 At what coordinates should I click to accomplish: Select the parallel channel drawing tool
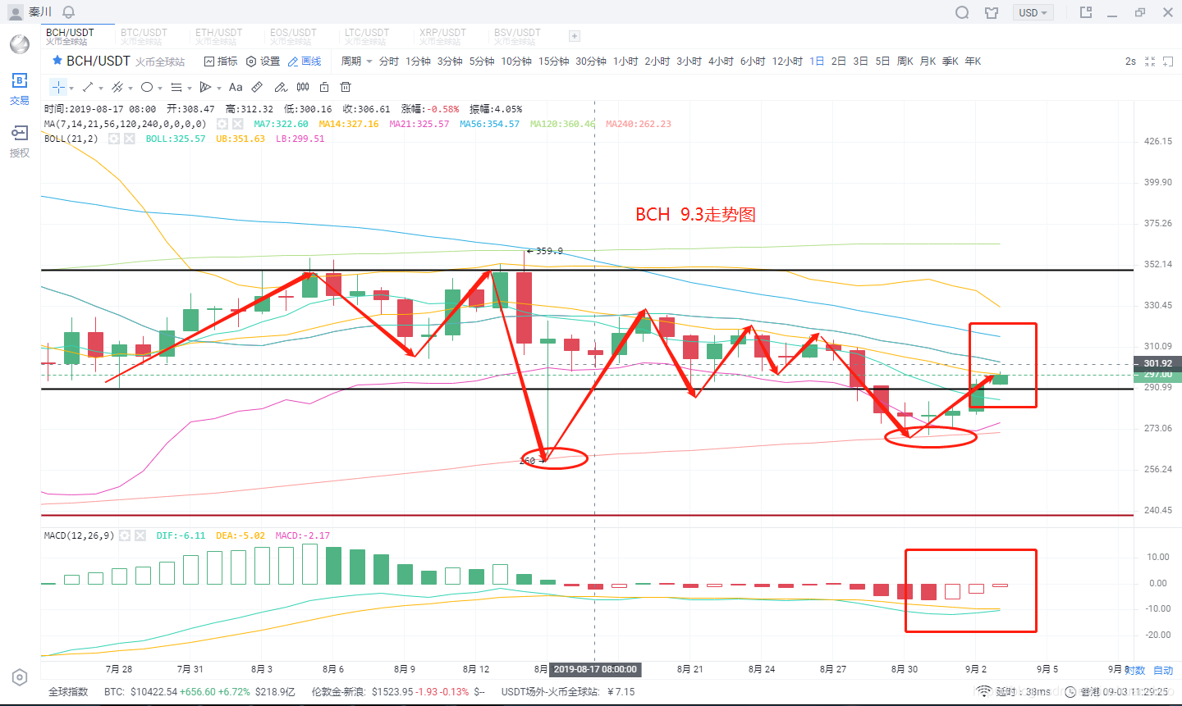coord(117,87)
